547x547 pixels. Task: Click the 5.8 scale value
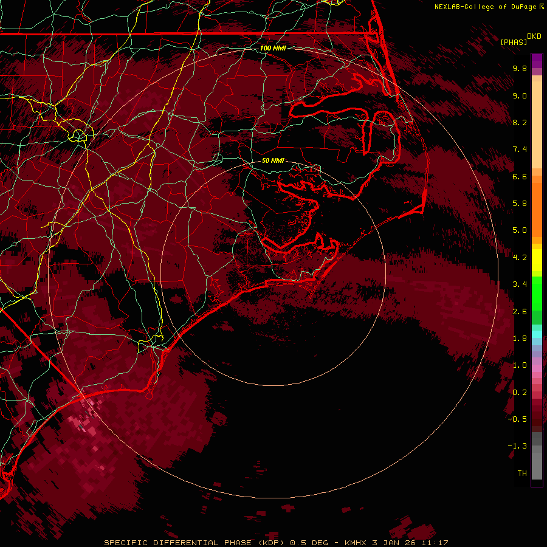(x=520, y=204)
